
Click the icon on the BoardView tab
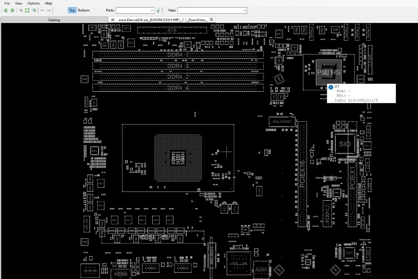(x=113, y=19)
